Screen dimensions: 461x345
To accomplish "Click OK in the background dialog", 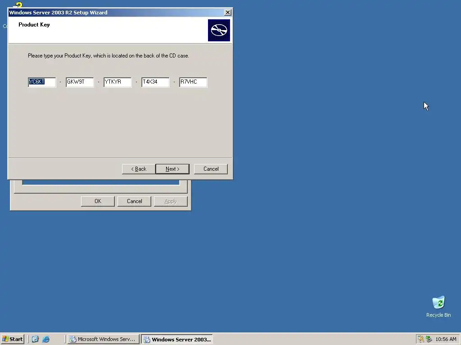I will (98, 201).
